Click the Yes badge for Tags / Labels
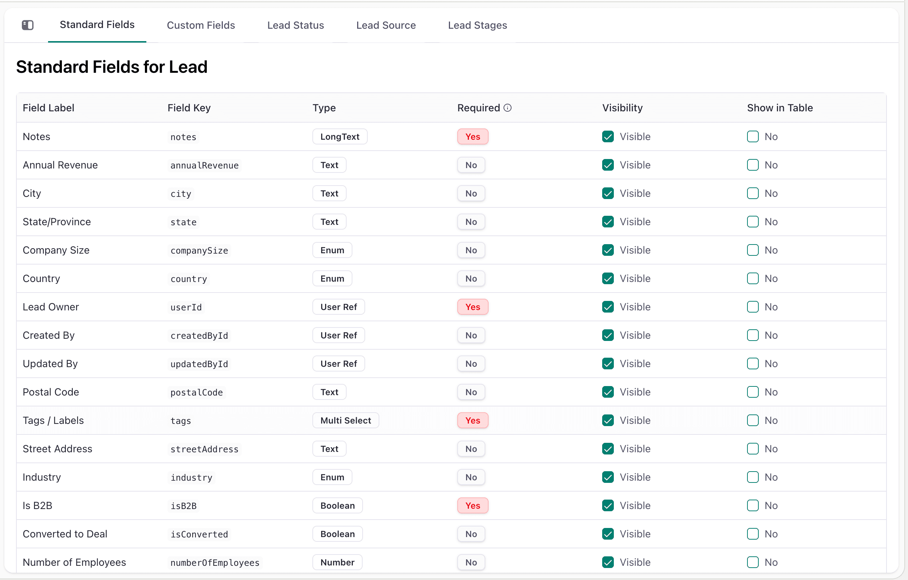The image size is (908, 580). click(x=473, y=420)
